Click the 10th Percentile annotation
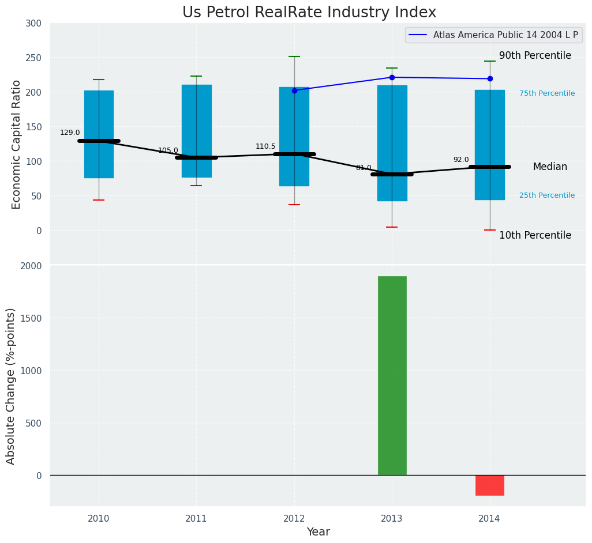Viewport: 592px width, 543px height. pos(535,235)
